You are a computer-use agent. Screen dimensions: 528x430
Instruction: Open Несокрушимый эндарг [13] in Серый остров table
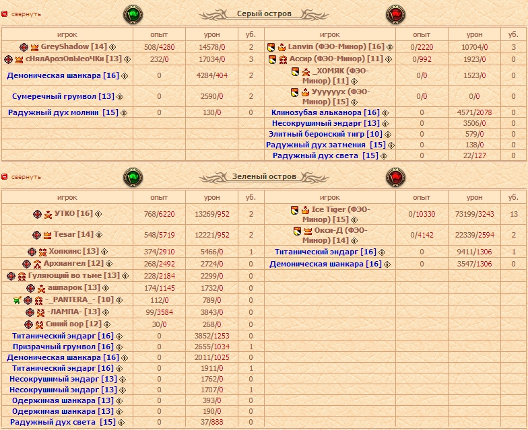pos(326,124)
